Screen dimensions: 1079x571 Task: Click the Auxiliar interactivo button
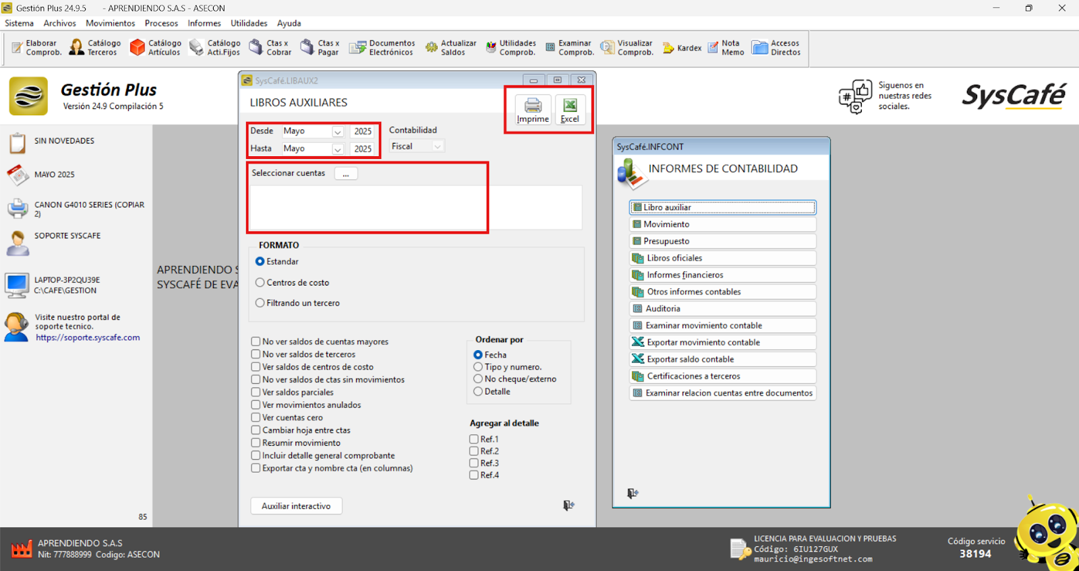click(296, 506)
